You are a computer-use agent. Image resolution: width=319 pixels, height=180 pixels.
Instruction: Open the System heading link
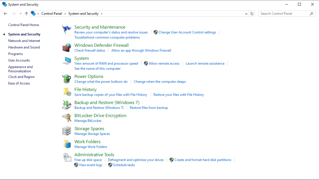(x=82, y=58)
